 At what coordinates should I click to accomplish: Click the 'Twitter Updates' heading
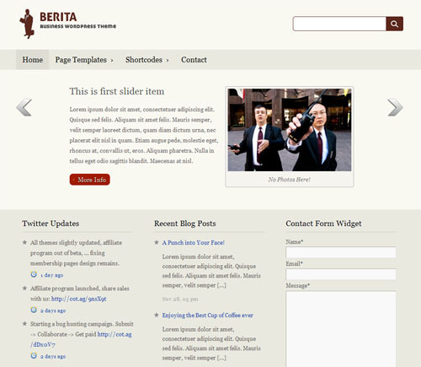tap(51, 224)
